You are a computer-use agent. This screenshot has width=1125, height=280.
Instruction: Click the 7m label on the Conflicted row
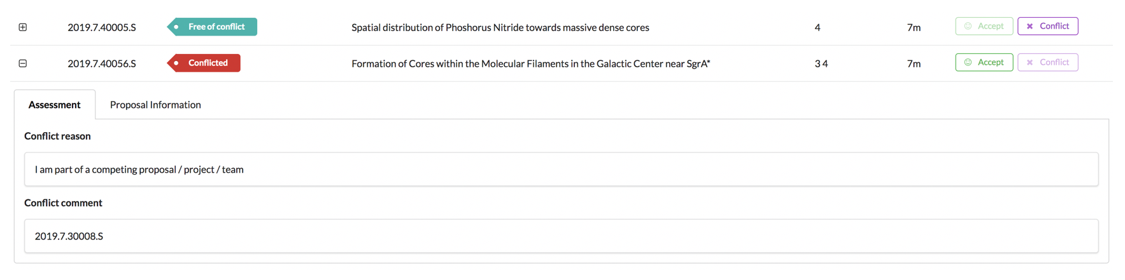(914, 63)
